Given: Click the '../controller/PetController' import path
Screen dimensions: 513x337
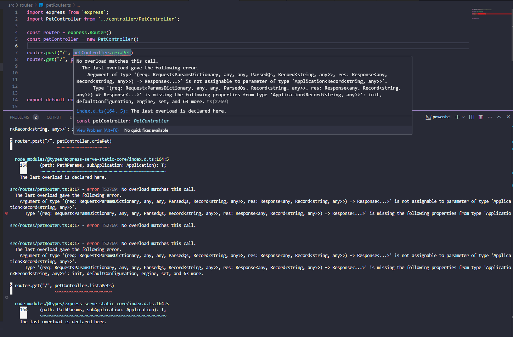Looking at the screenshot, I should tap(137, 19).
